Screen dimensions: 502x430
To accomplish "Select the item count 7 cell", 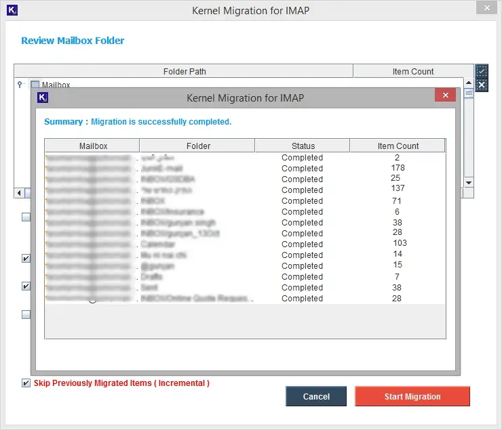I will click(x=397, y=277).
